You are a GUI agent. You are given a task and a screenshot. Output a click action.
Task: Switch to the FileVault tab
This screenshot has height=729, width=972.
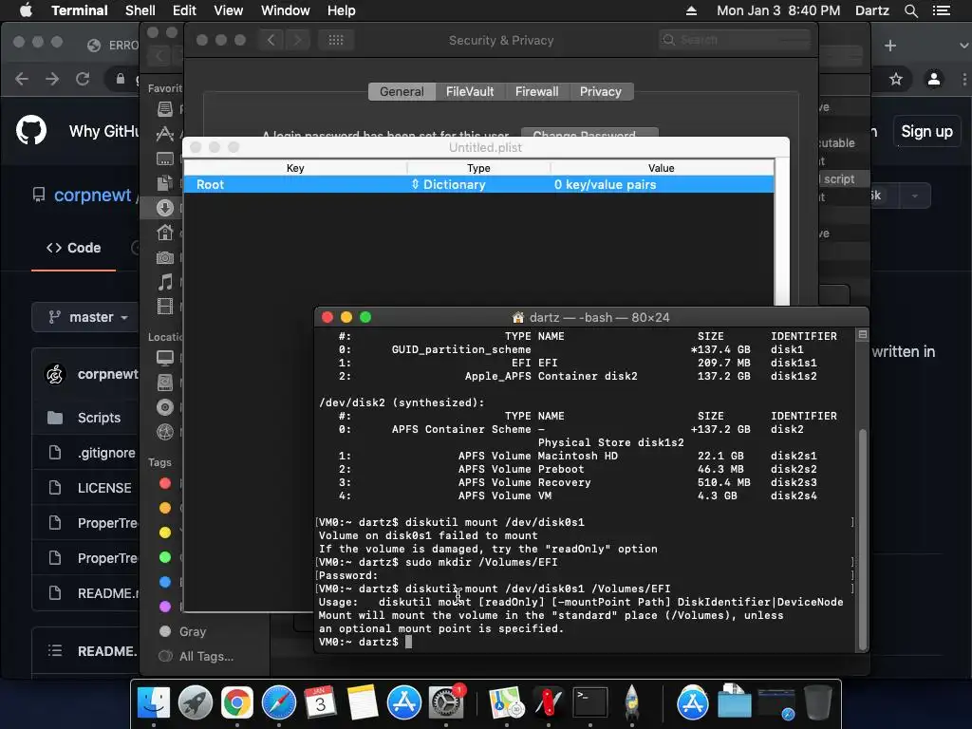470,92
